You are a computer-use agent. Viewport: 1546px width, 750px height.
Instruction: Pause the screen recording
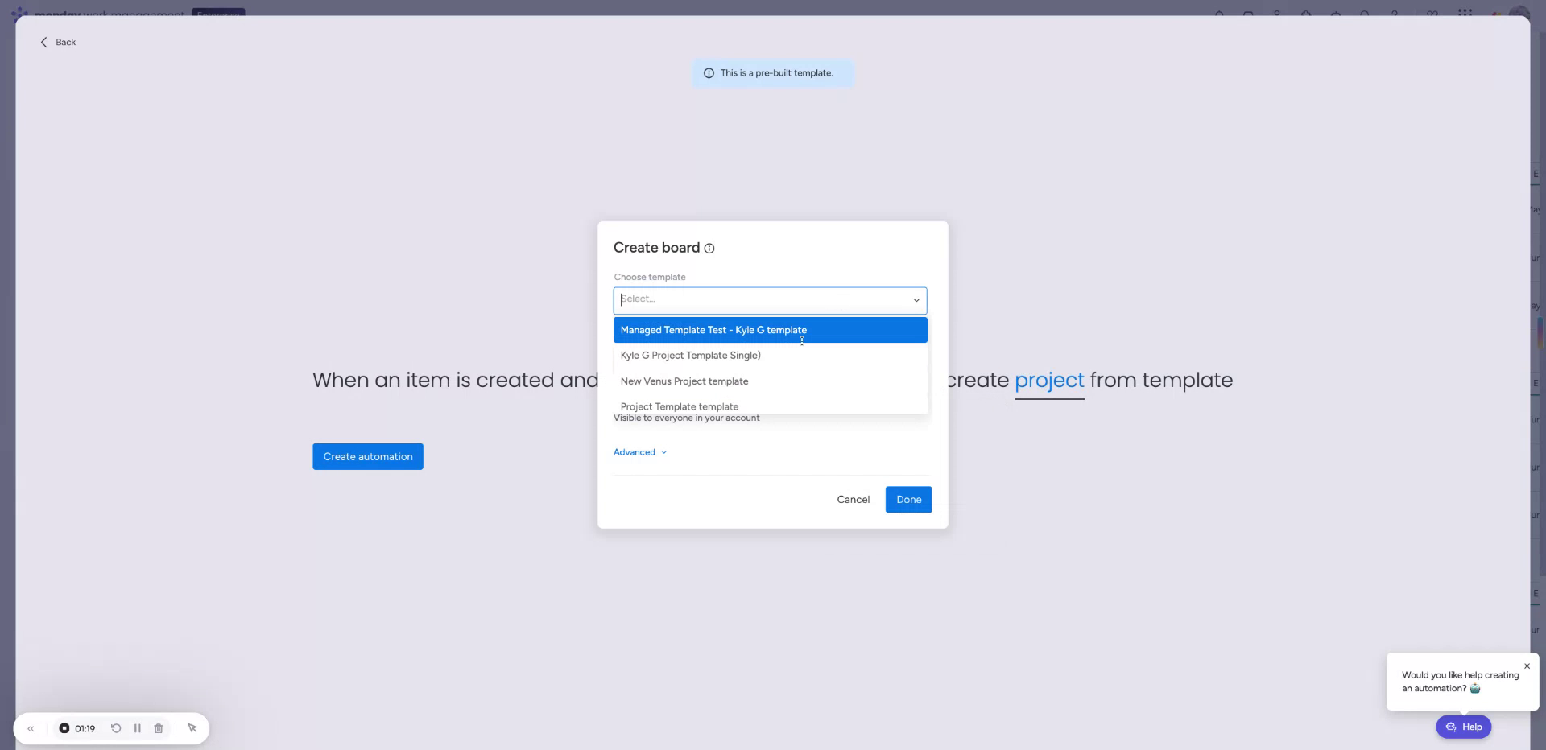(138, 728)
